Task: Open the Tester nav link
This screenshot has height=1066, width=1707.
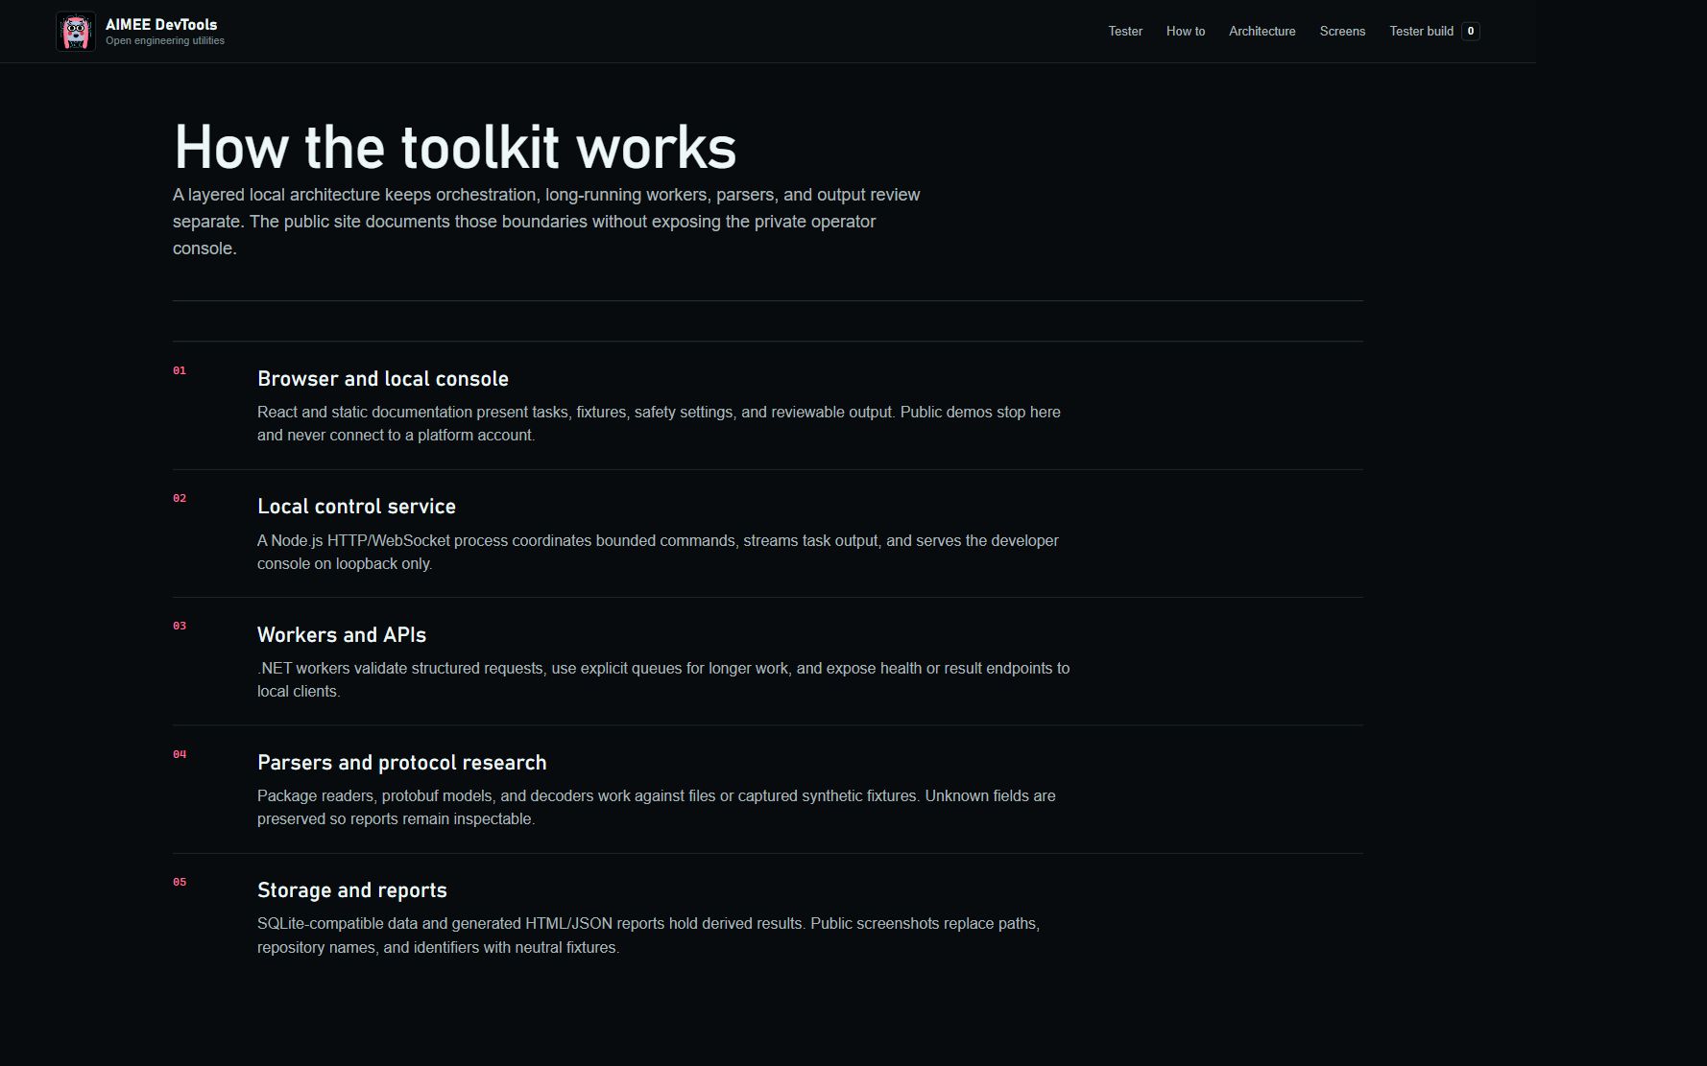Action: pyautogui.click(x=1125, y=32)
